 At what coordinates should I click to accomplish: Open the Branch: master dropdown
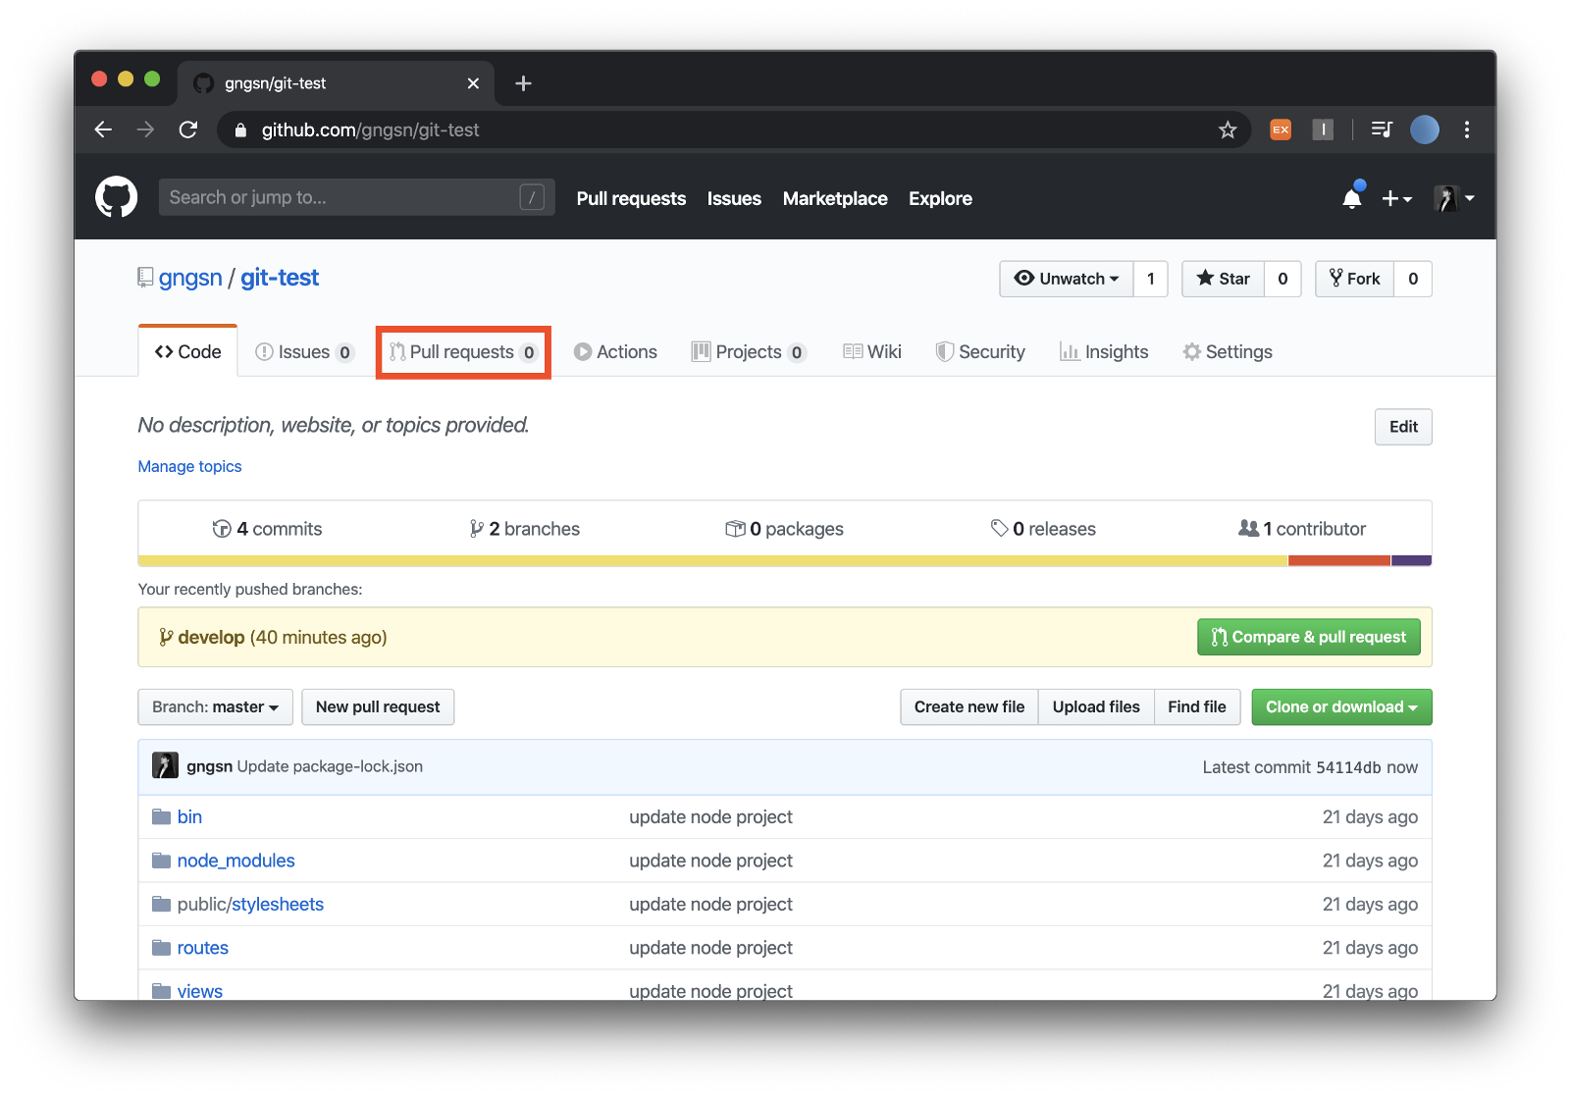215,706
